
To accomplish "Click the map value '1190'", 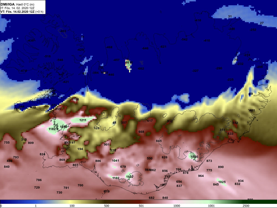I will point(194,157).
